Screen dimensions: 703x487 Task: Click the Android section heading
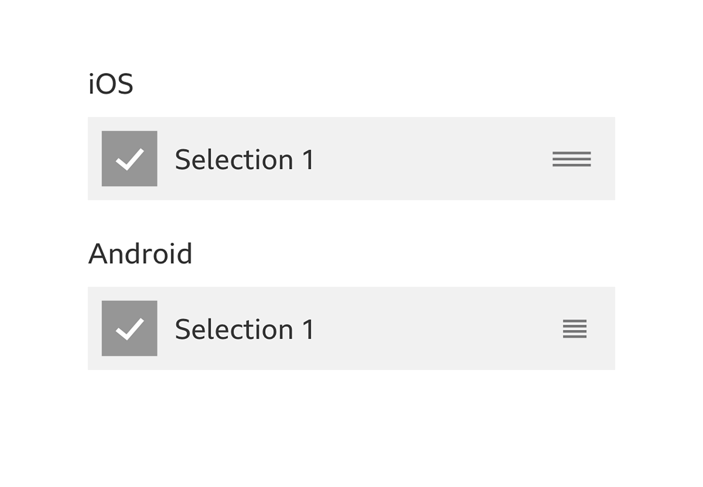pos(140,254)
